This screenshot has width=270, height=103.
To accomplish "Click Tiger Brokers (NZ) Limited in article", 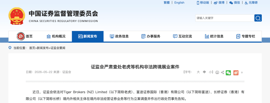I will tap(85, 92).
